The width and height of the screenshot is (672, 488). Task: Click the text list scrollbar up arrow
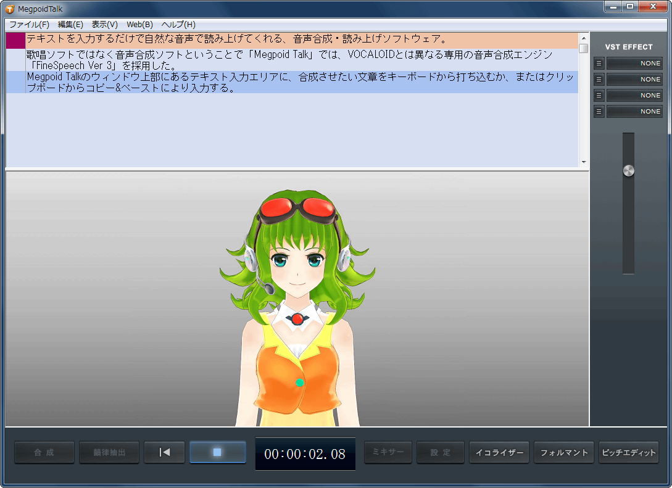click(584, 38)
